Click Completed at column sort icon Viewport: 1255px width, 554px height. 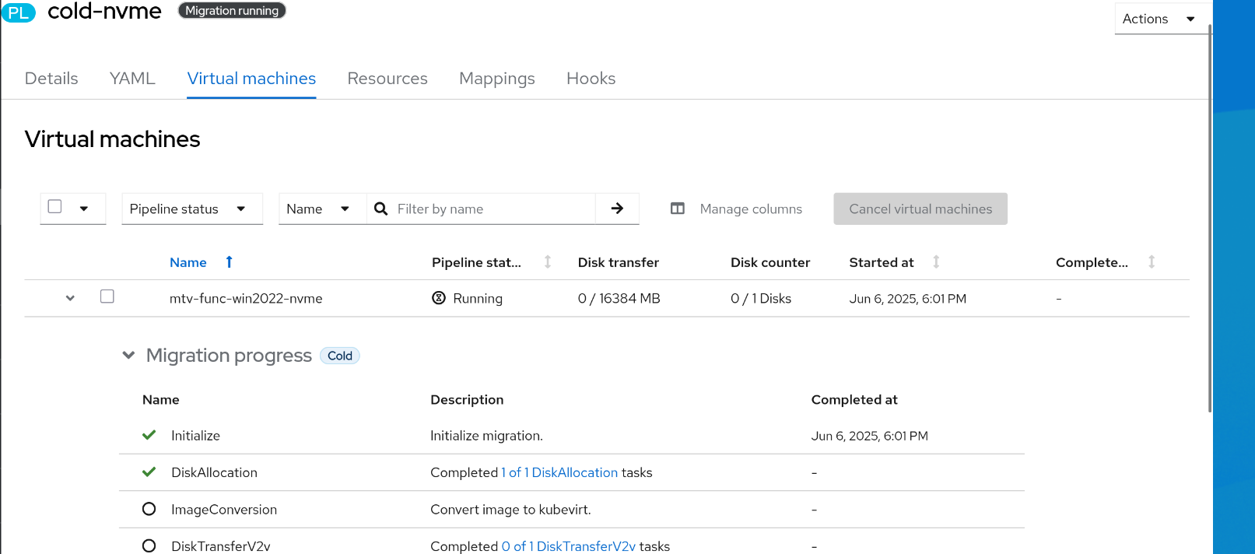click(1152, 262)
